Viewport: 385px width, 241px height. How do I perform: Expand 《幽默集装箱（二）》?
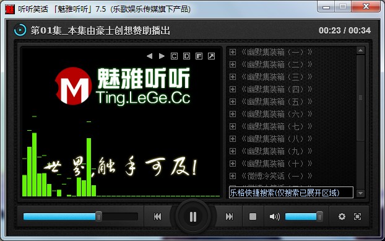(233, 64)
